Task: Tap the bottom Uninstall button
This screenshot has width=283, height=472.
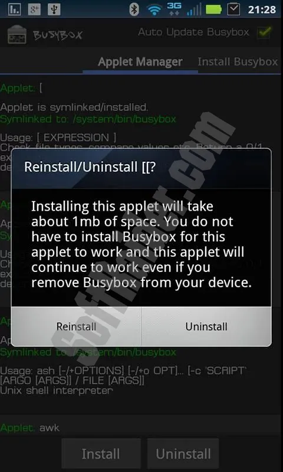Action: (x=183, y=454)
